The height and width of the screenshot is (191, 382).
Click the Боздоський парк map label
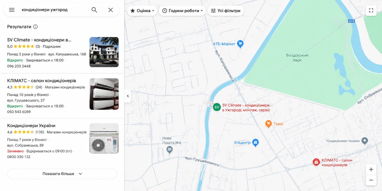tap(297, 57)
